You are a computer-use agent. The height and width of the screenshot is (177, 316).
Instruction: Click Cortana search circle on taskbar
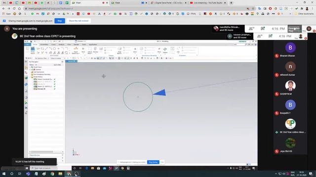click(12, 174)
